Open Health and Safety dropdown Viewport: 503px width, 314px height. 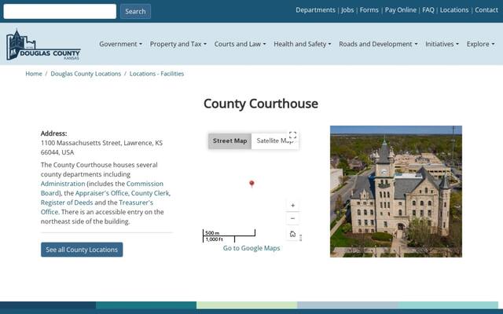[x=302, y=44]
